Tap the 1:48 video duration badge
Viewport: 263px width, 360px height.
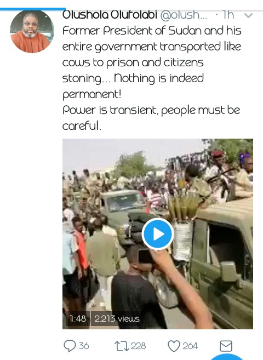[x=78, y=318]
